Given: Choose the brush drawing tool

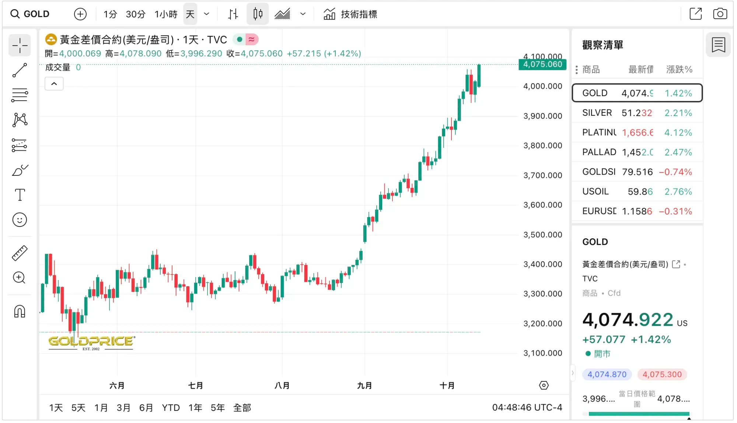Looking at the screenshot, I should coord(20,170).
